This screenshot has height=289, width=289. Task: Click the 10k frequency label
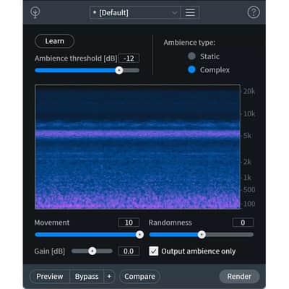(x=249, y=113)
